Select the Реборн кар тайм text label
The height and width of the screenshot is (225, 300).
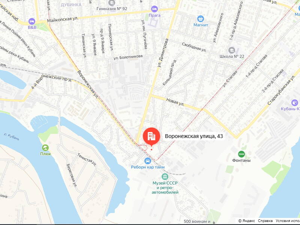(x=148, y=167)
